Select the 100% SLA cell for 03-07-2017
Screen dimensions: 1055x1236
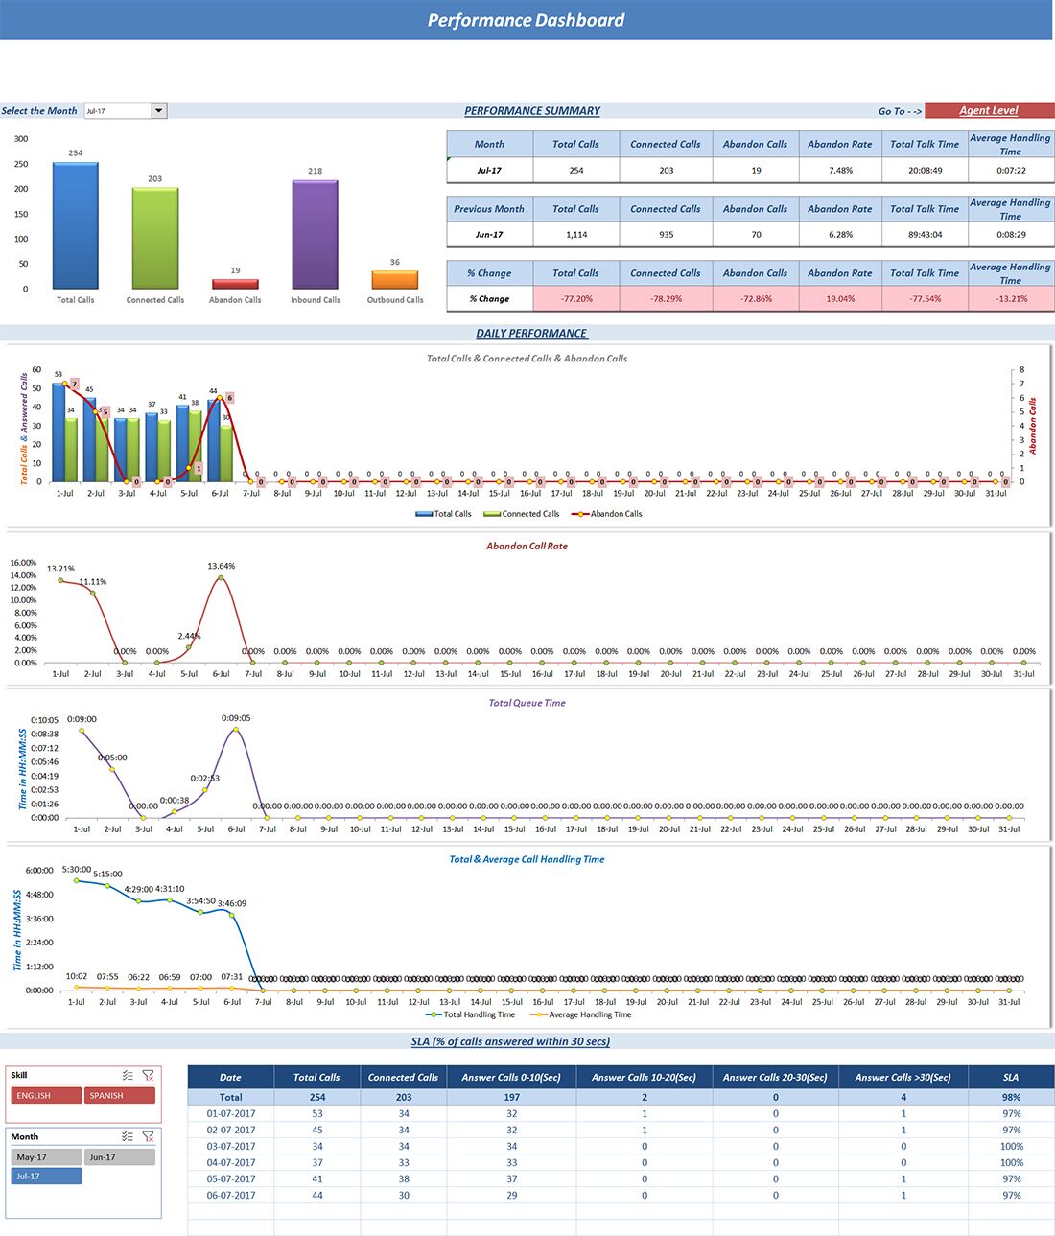click(1012, 1146)
